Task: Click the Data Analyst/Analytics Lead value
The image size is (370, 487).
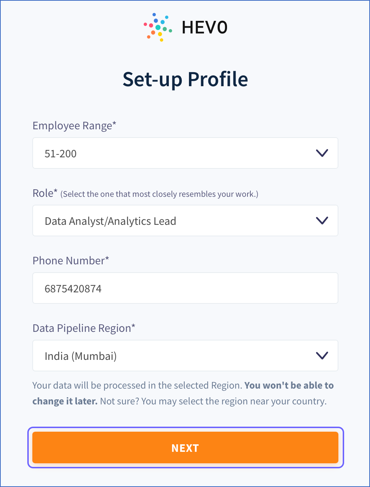Action: pos(110,221)
